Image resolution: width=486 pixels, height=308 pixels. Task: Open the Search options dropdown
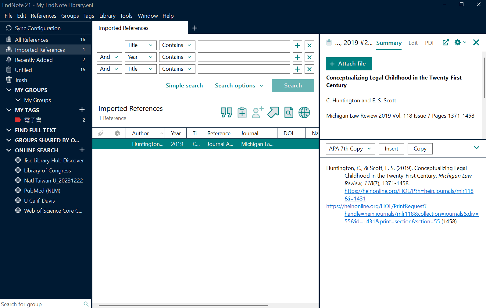239,86
